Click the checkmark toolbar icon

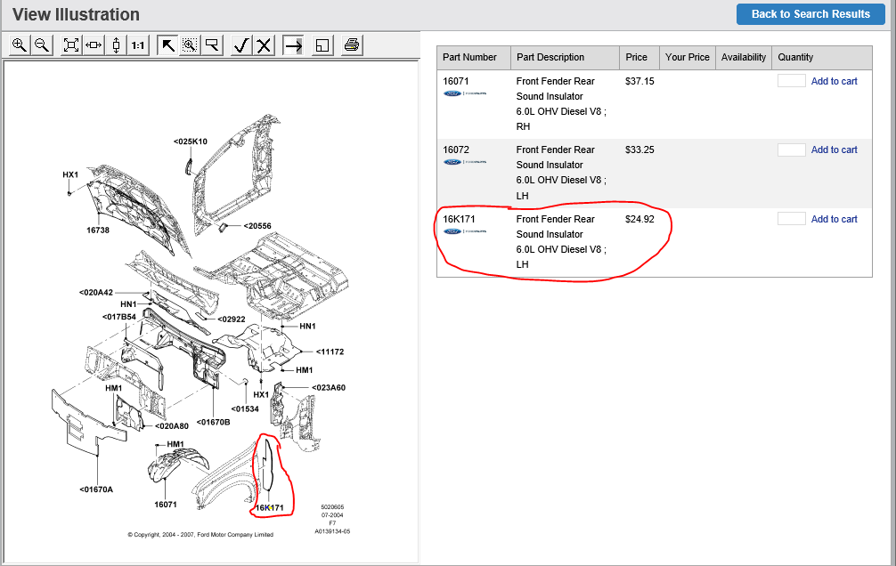[x=241, y=45]
